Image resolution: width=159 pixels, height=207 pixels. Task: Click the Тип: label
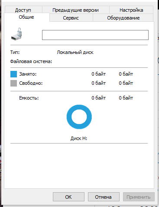pyautogui.click(x=15, y=52)
